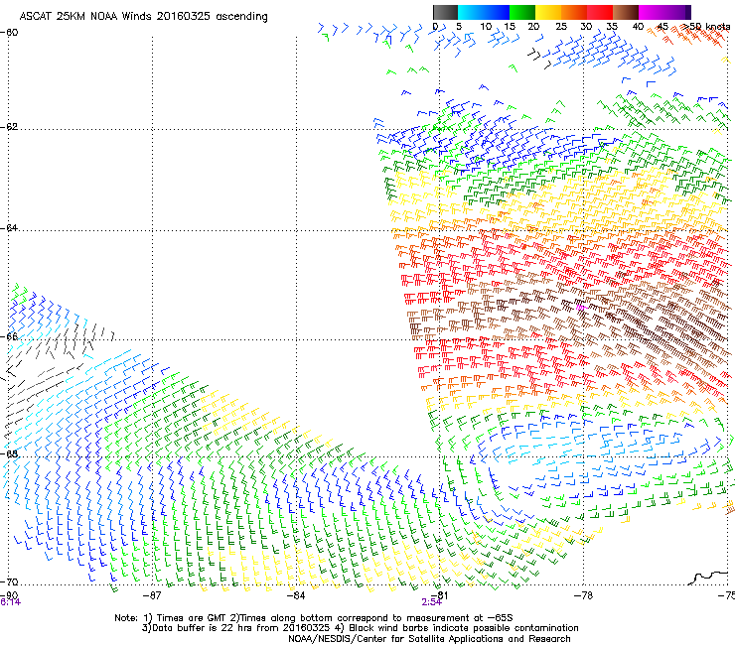This screenshot has width=735, height=645.
Task: Select the red 30-35 knots legend swatch
Action: pyautogui.click(x=600, y=12)
